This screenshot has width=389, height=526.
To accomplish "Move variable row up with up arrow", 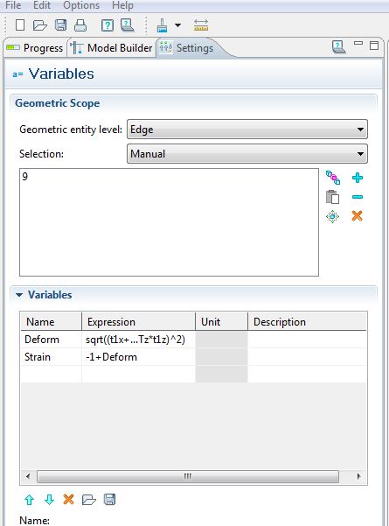I will click(29, 500).
